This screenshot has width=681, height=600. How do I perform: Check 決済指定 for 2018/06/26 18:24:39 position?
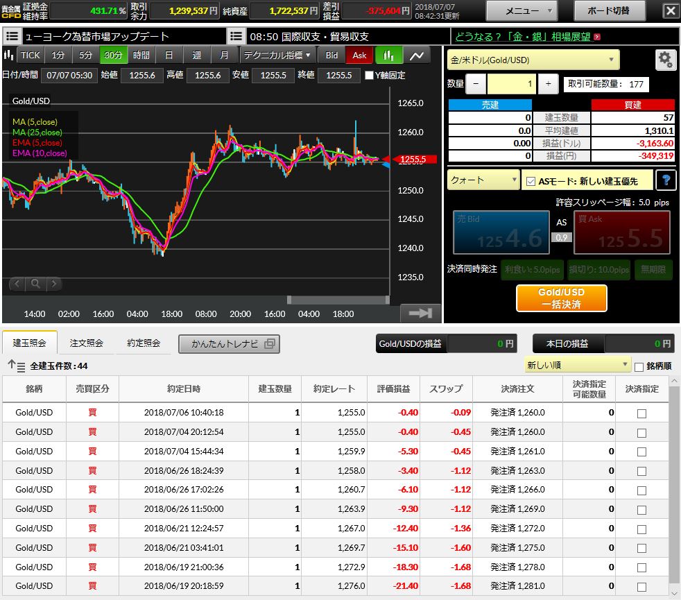(641, 472)
